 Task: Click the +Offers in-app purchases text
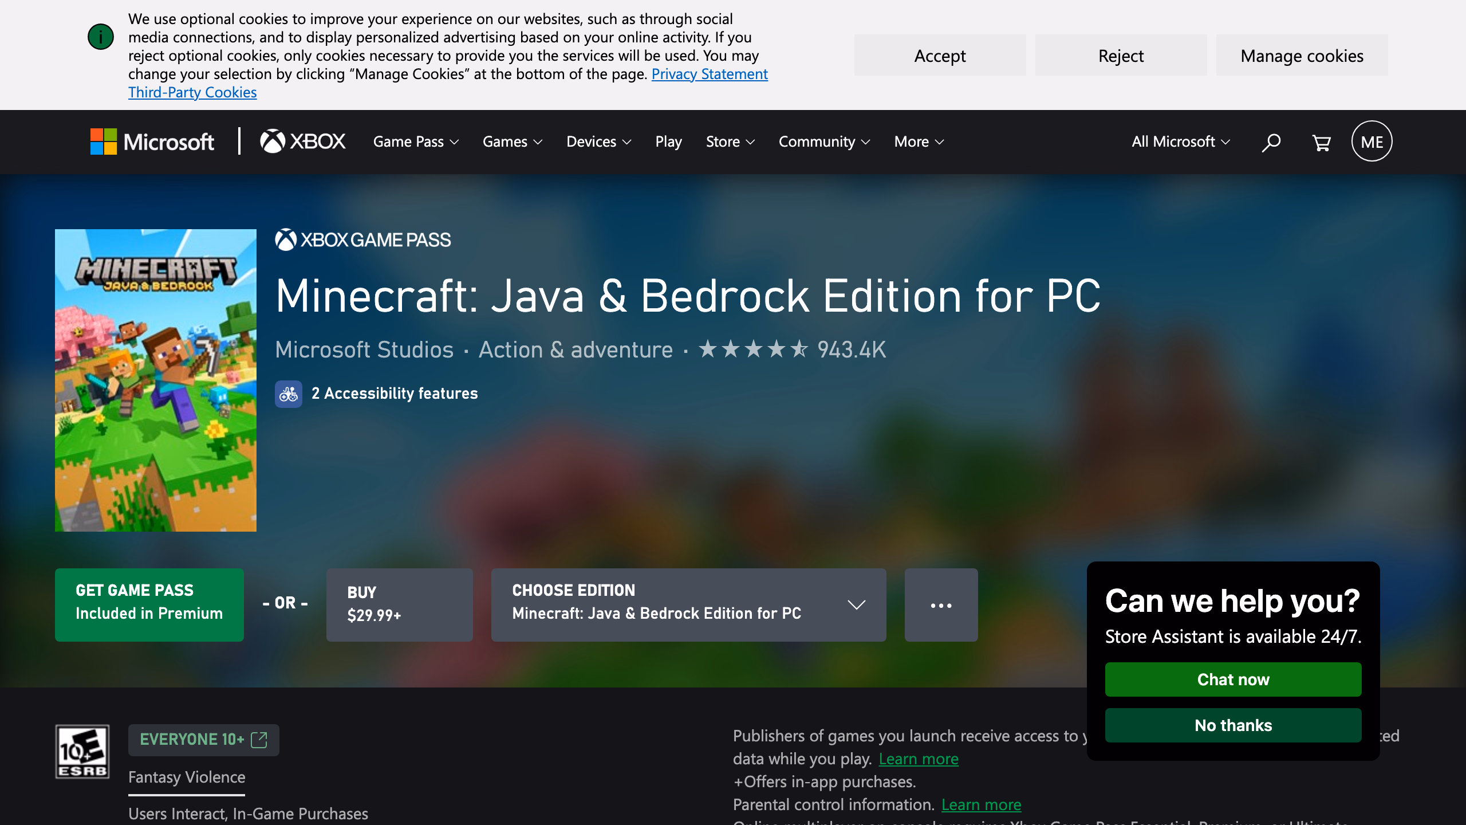(x=825, y=781)
